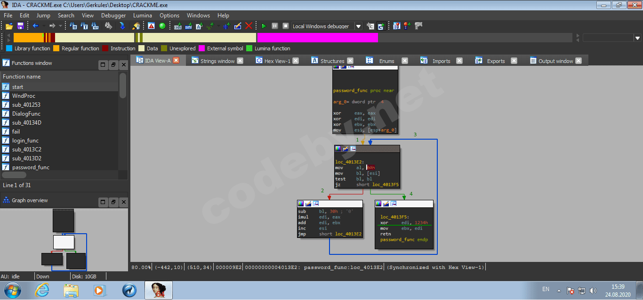
Task: Switch to the Imports tab
Action: click(441, 61)
